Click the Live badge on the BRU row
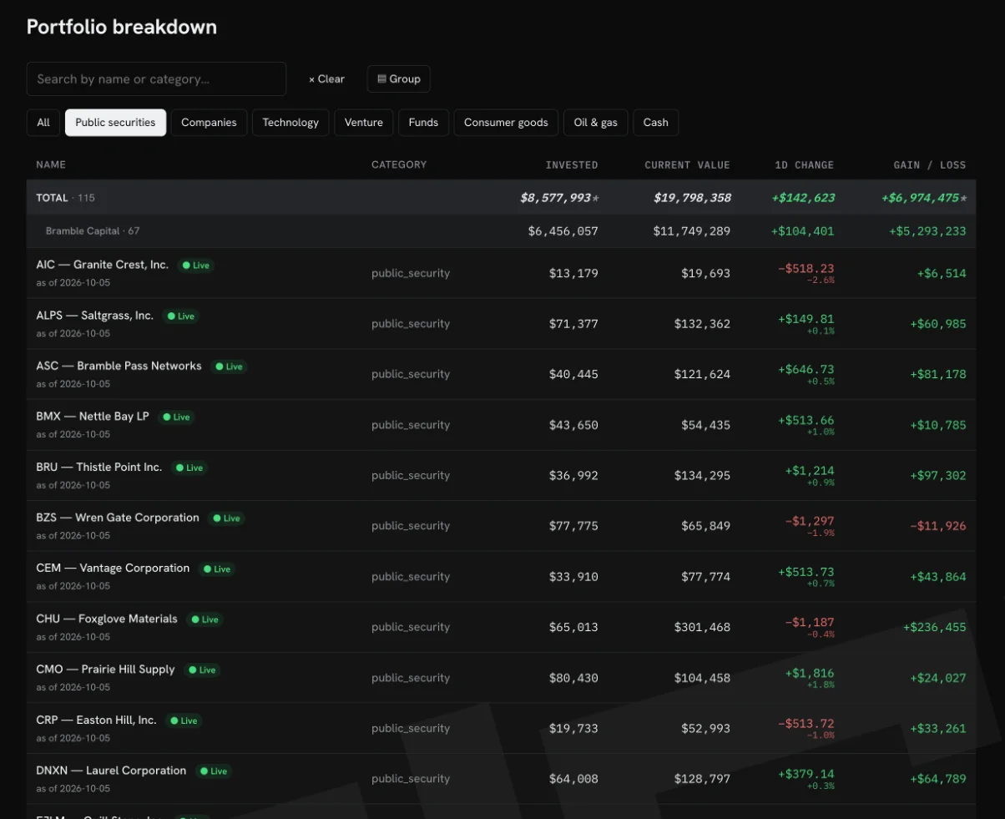The image size is (1005, 819). (189, 468)
